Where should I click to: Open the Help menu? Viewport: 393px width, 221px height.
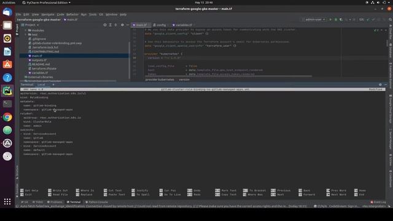(123, 15)
